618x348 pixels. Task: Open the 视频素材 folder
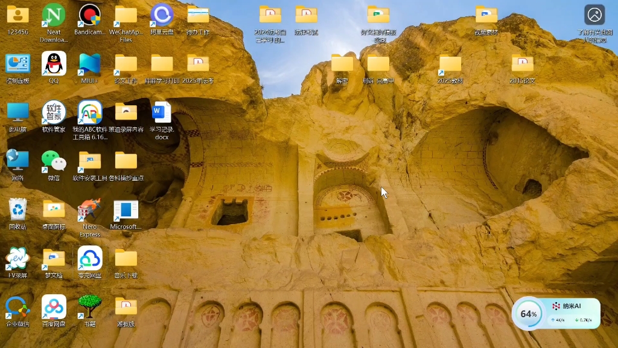pos(486,15)
